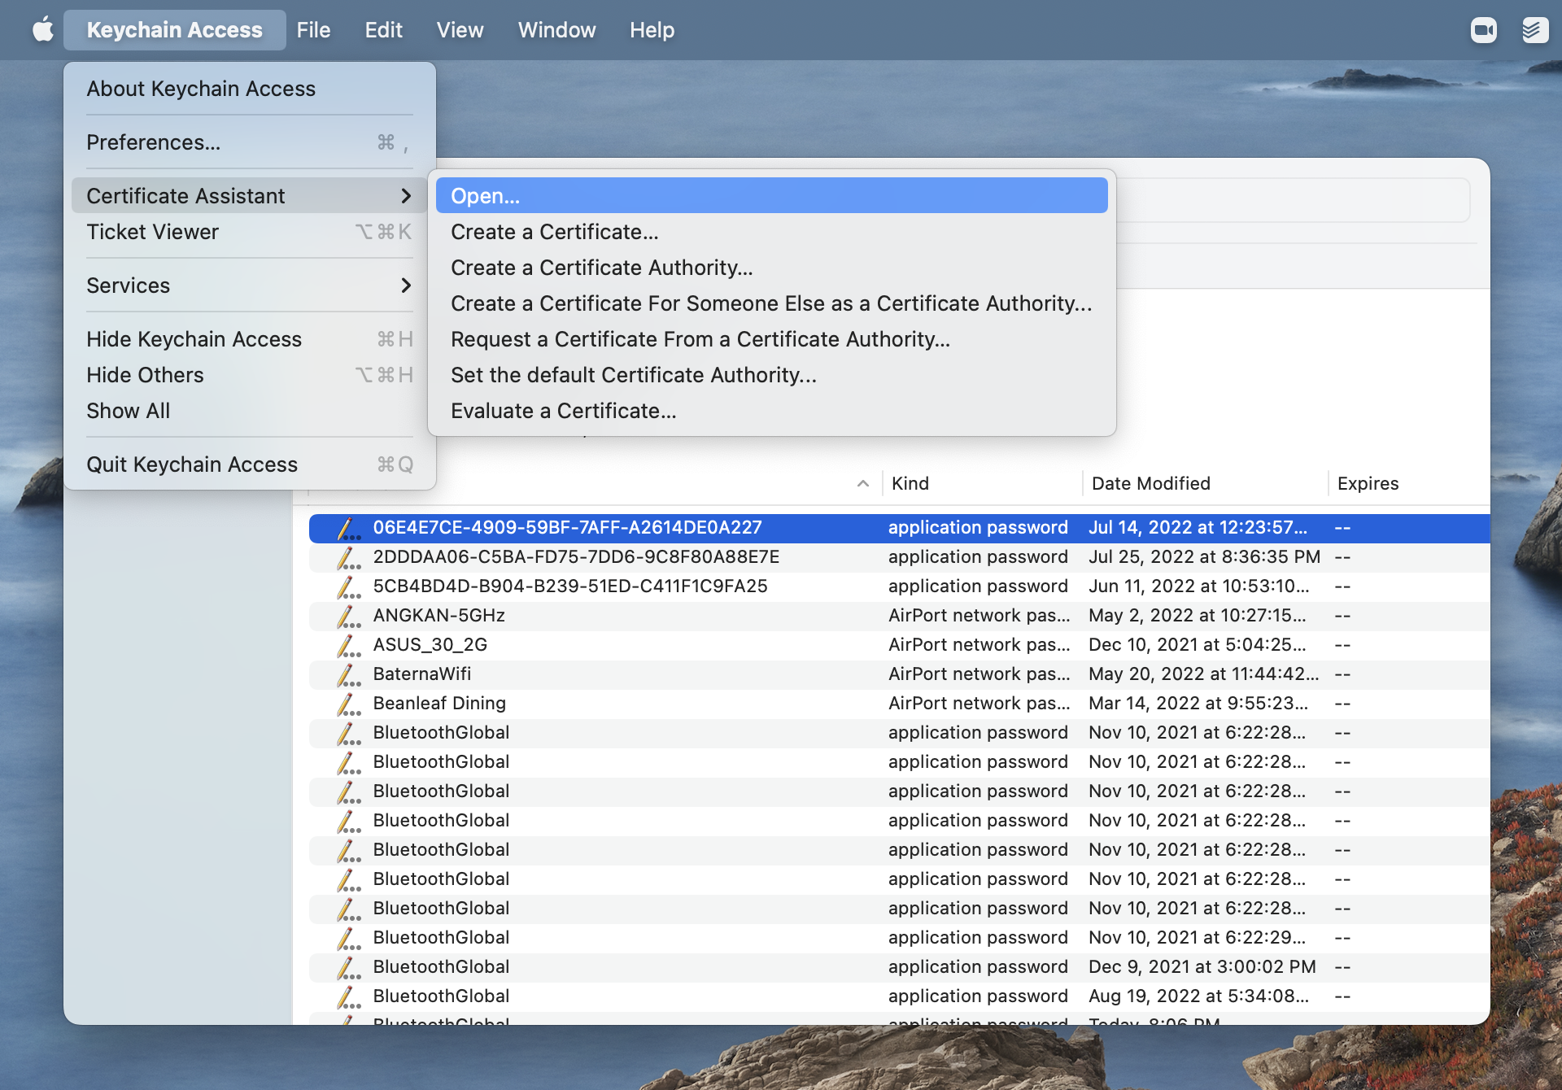This screenshot has width=1562, height=1090.
Task: Click the camera icon in menu bar
Action: coord(1483,30)
